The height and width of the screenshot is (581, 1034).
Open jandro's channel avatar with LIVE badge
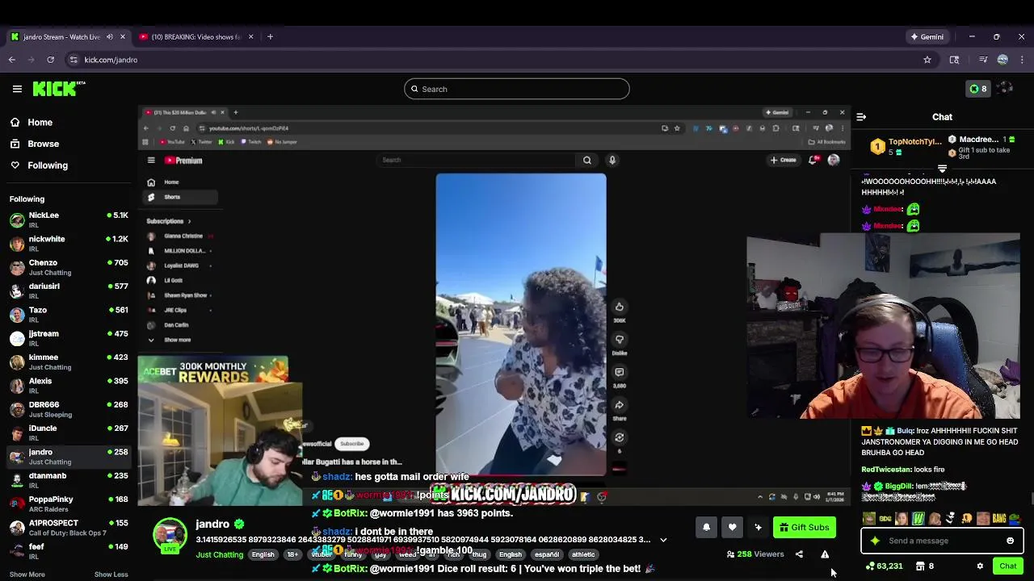170,537
